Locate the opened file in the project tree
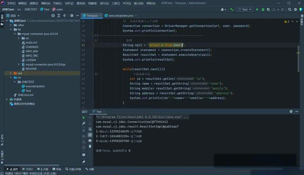The image size is (304, 175). tap(53, 16)
